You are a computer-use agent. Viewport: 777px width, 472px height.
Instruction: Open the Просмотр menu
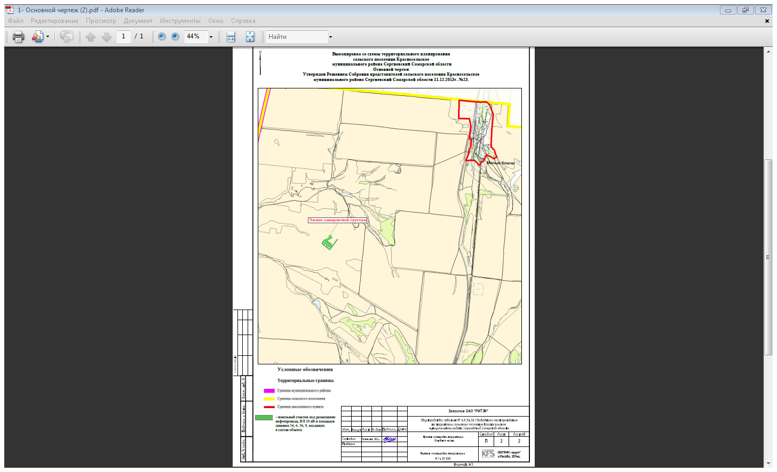click(x=101, y=21)
